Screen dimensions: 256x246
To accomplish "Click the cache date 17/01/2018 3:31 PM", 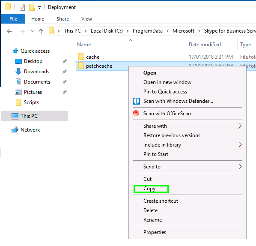I will point(211,57).
